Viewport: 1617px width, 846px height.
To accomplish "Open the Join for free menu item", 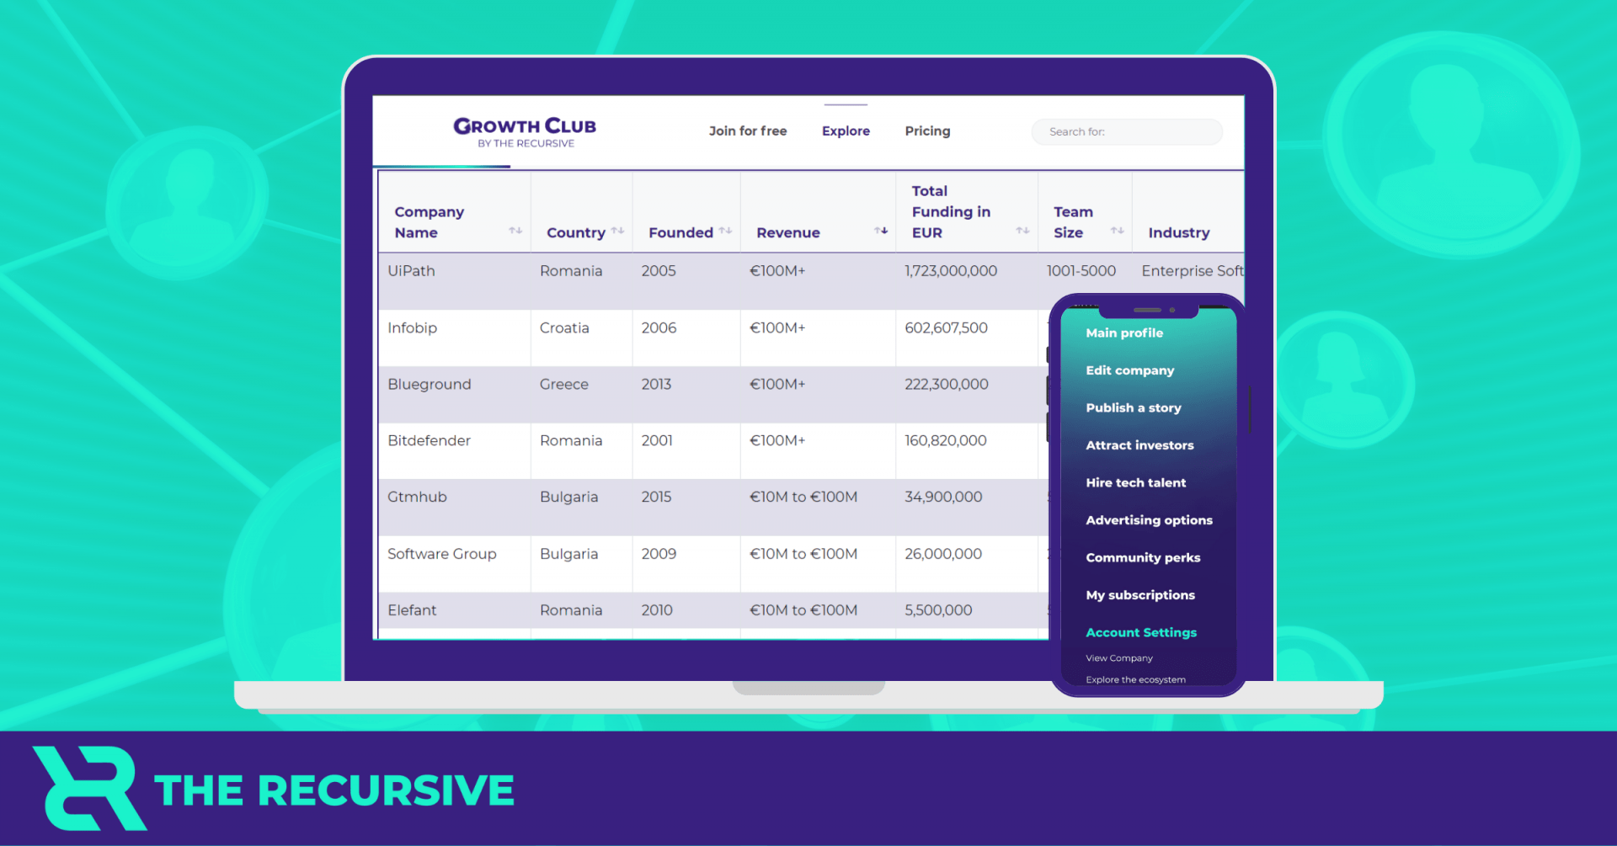I will (x=748, y=130).
